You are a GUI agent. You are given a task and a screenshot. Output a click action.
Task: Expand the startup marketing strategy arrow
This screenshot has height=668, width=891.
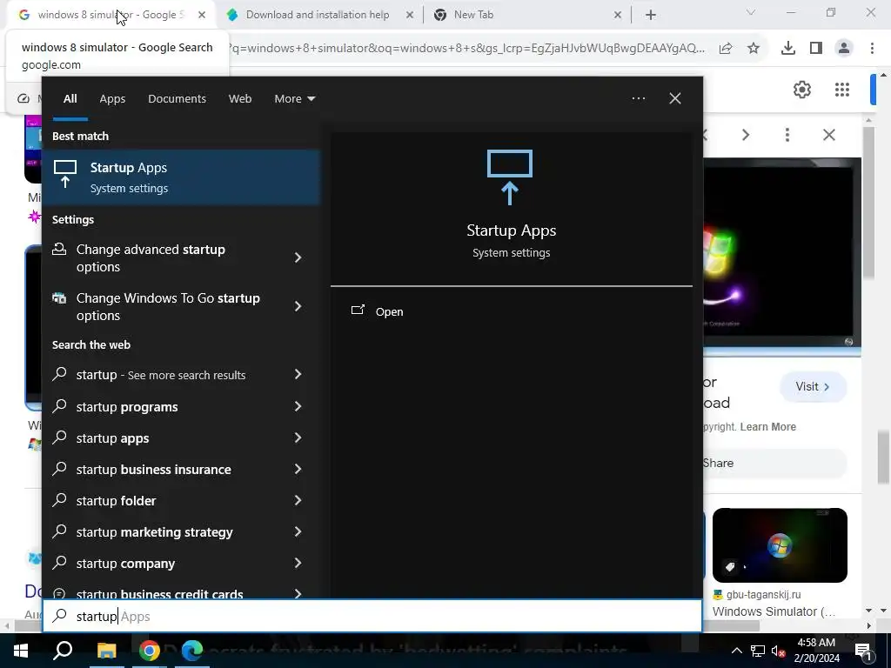298,531
